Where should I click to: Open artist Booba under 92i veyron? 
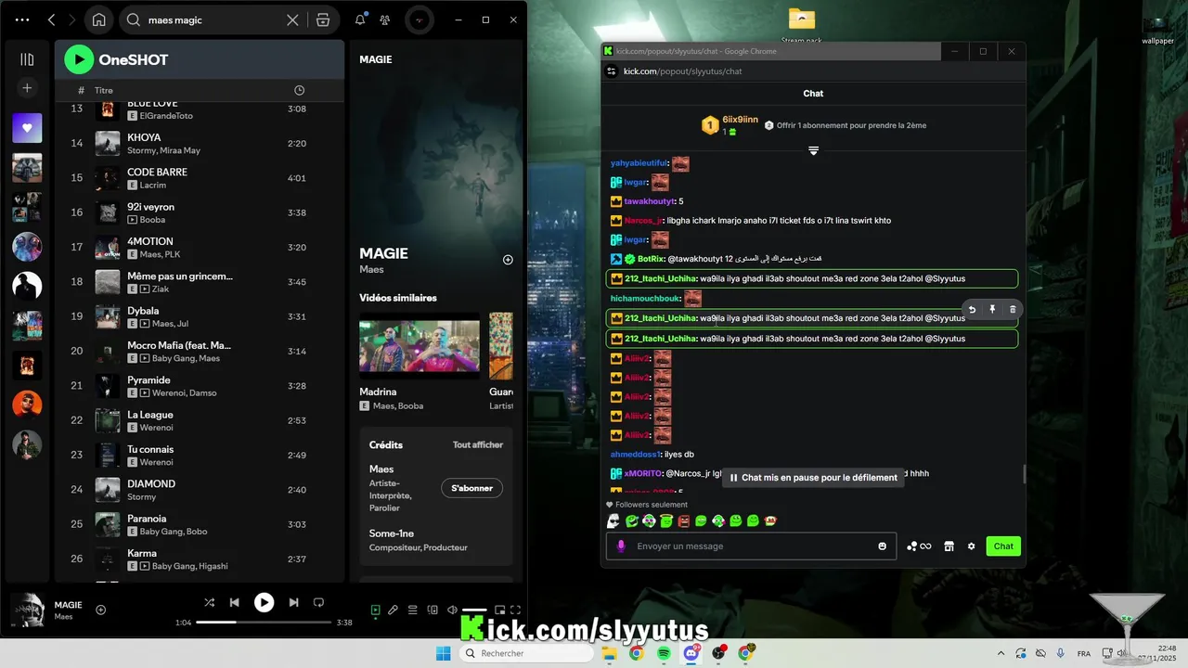click(152, 220)
